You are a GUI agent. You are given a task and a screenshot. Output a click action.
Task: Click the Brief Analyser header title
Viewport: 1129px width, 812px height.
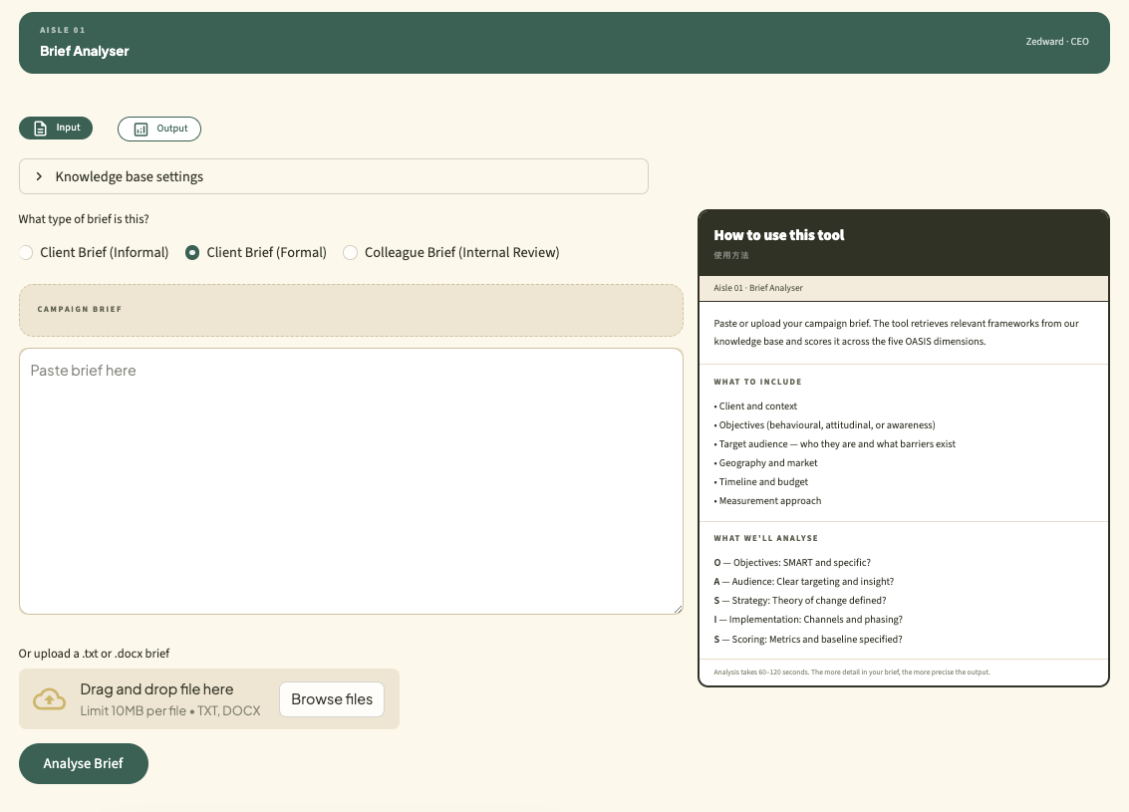click(85, 51)
